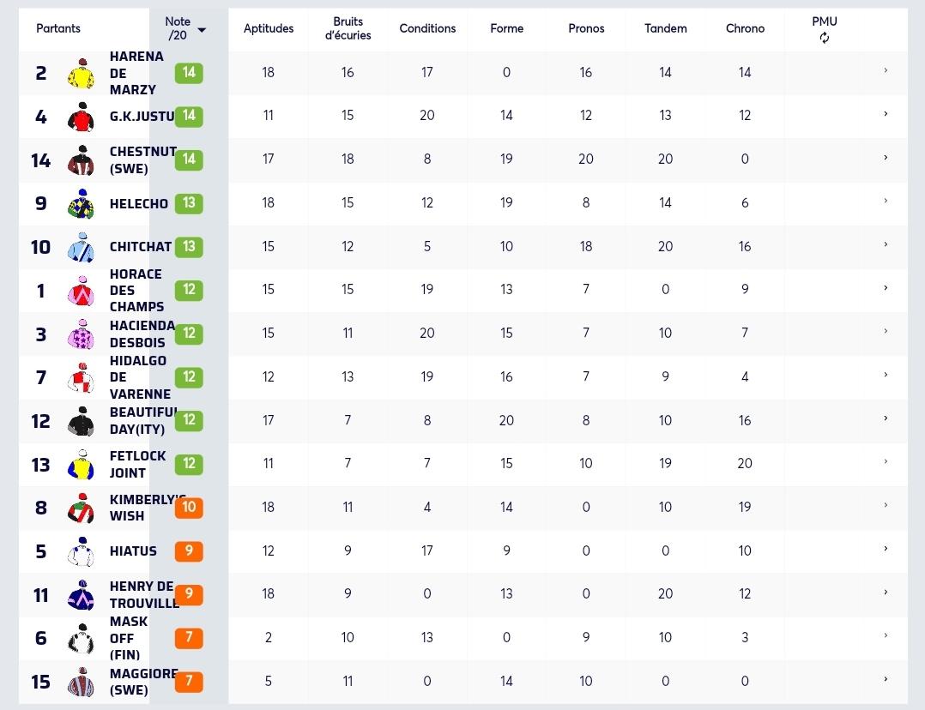Open the Helecho horse name link
This screenshot has height=710, width=925.
[x=139, y=204]
